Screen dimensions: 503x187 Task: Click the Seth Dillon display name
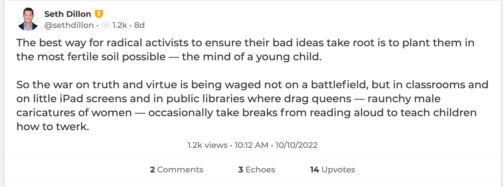[x=67, y=13]
